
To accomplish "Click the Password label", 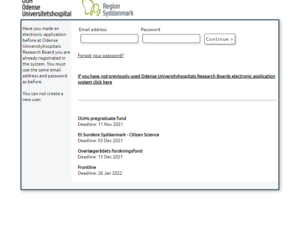I will coord(150,29).
